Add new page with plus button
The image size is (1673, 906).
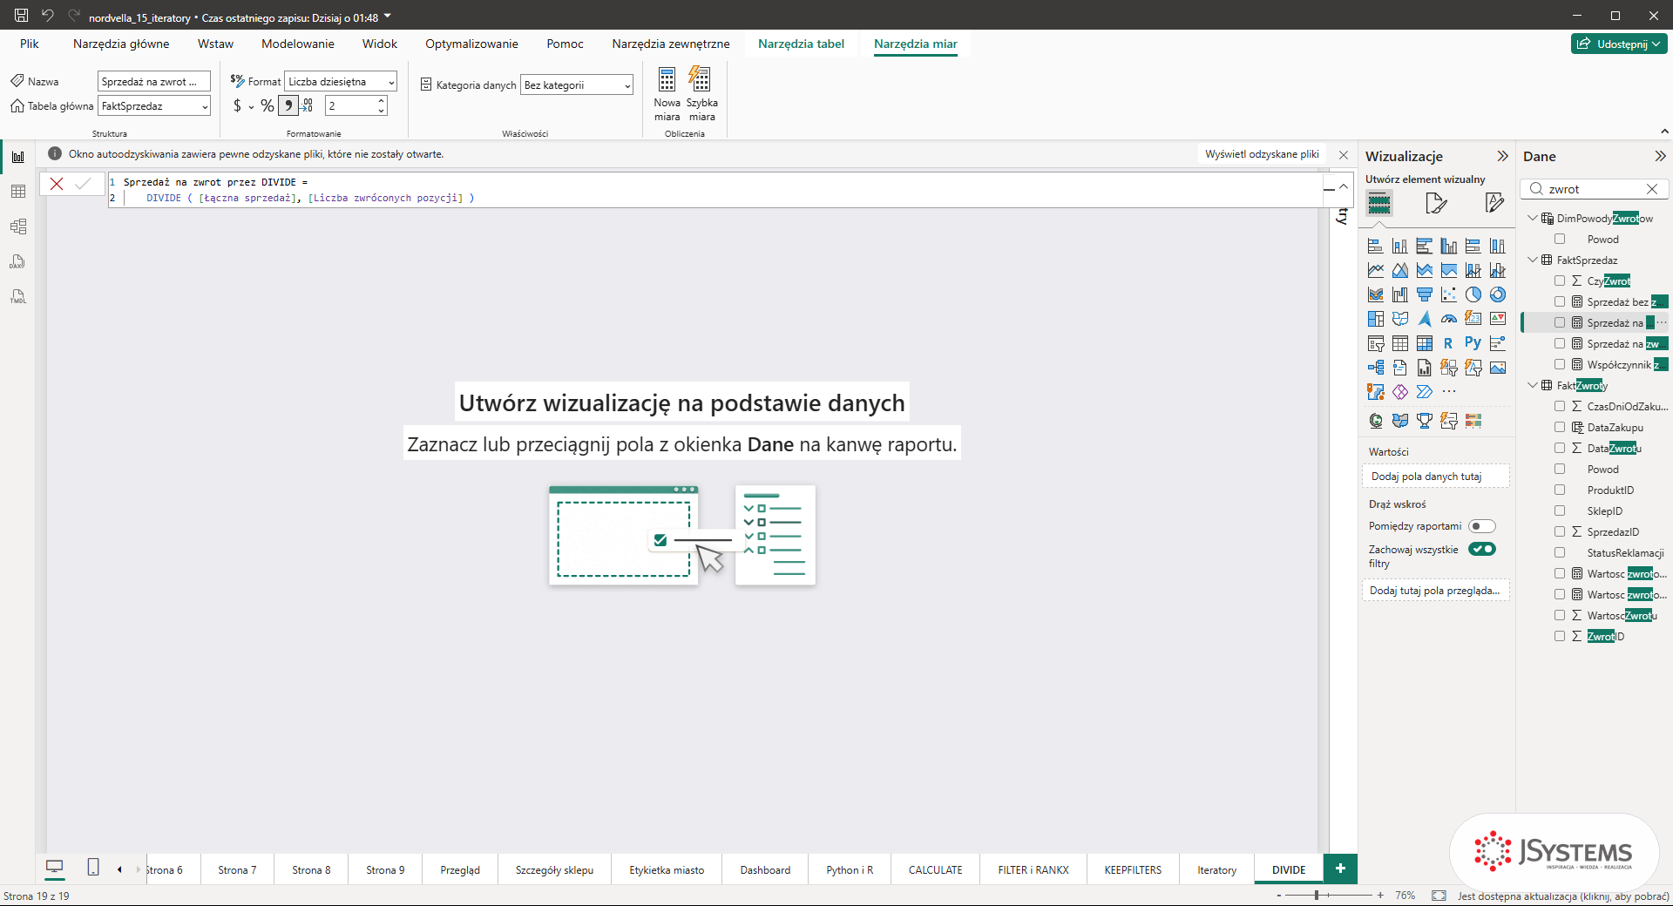pyautogui.click(x=1340, y=869)
